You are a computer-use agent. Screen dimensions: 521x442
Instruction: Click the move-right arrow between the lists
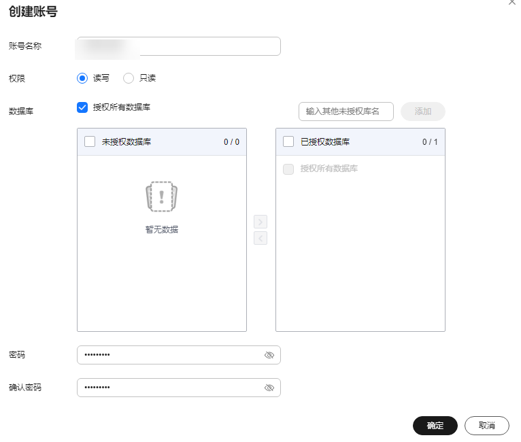pos(260,222)
